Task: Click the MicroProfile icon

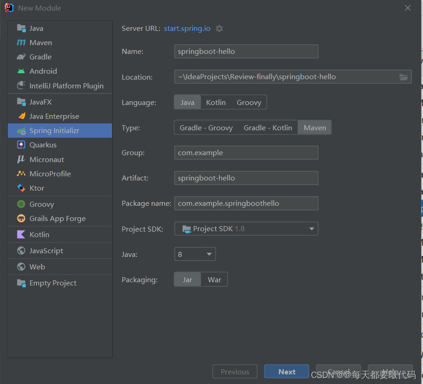Action: 21,174
